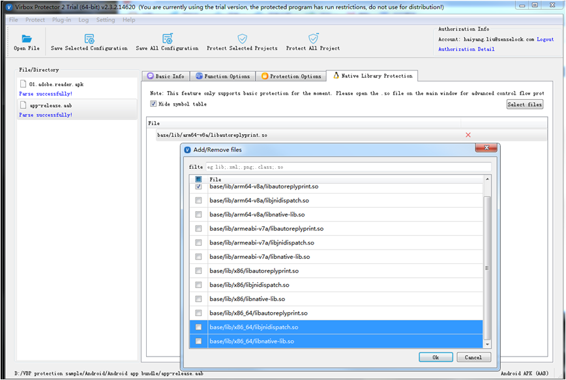Click the Virbox Protector title bar icon
Screen dimensions: 566x380
(9, 7)
